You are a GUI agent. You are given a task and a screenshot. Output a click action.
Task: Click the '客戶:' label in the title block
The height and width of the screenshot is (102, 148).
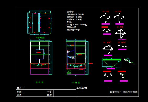click(19, 88)
